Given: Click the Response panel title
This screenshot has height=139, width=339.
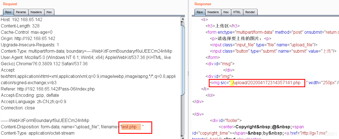Looking at the screenshot, I should coord(203,4).
